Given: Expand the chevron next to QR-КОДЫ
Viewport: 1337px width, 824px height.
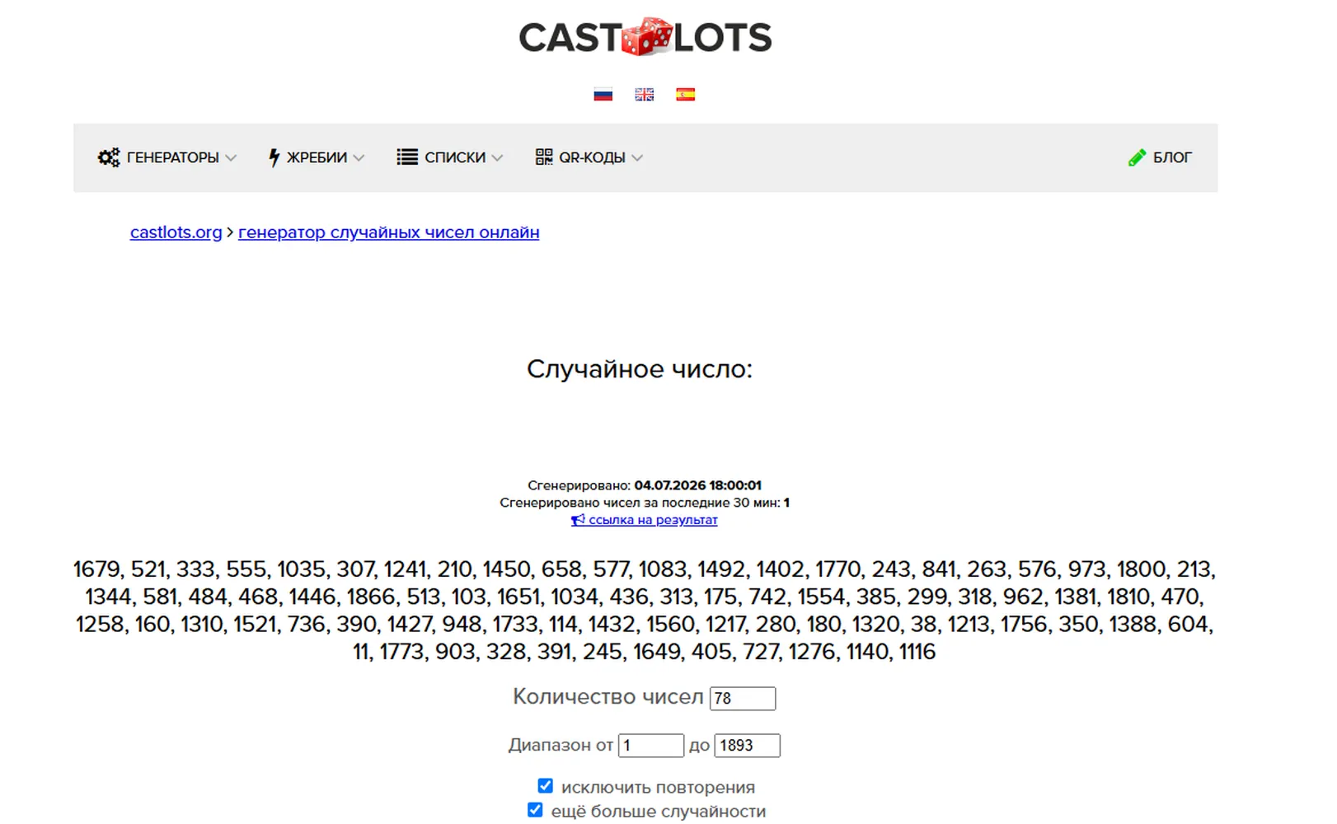Looking at the screenshot, I should (x=637, y=158).
